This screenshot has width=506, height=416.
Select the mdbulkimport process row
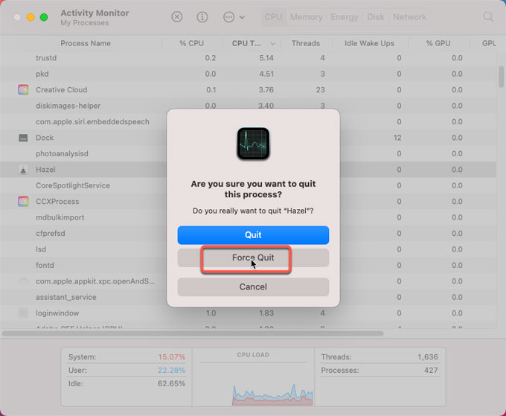(248, 217)
